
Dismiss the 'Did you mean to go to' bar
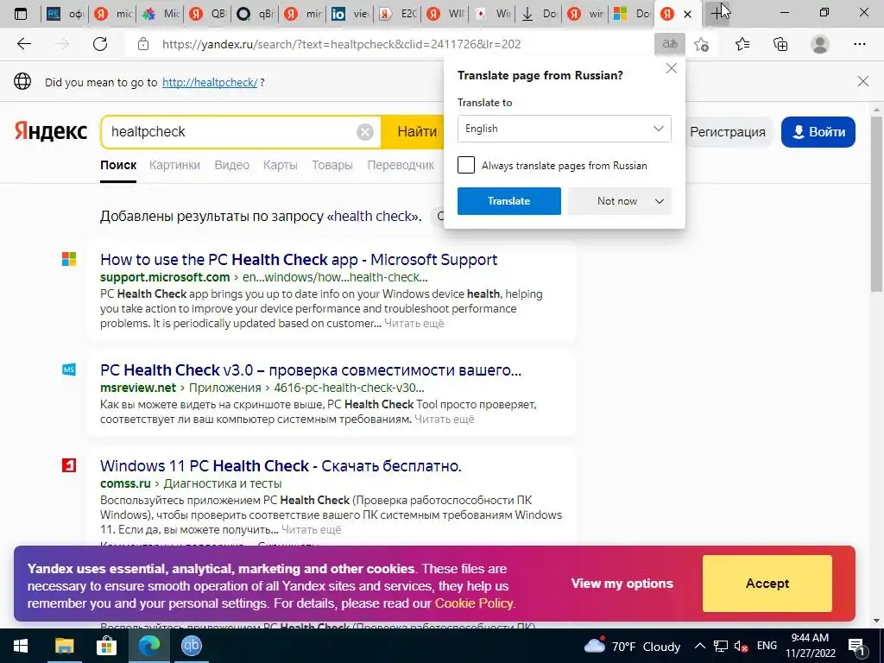tap(862, 82)
